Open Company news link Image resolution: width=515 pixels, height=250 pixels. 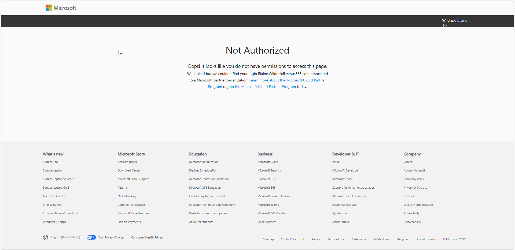[414, 179]
